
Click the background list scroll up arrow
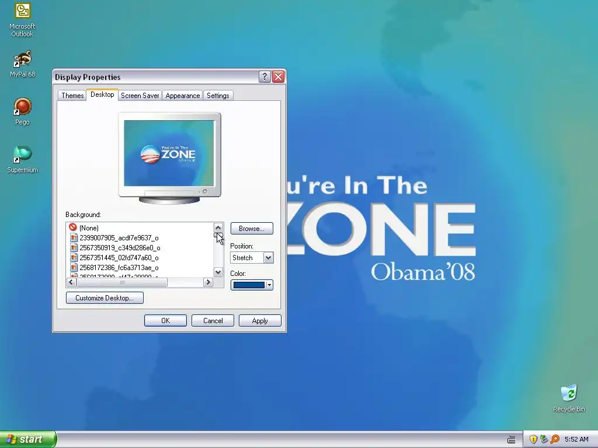(218, 228)
